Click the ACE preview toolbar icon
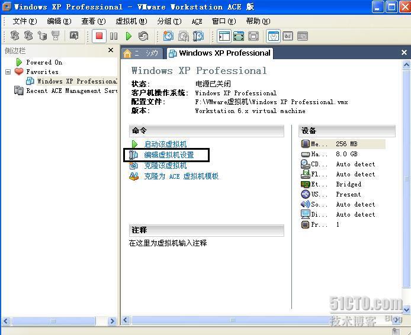 74,36
